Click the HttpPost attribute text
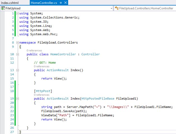This screenshot has height=134, width=176. 43,91
